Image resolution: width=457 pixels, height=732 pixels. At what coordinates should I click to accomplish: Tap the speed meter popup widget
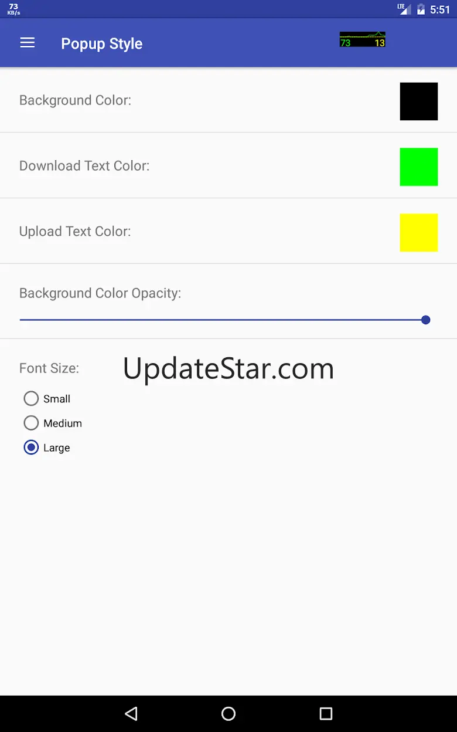coord(363,39)
